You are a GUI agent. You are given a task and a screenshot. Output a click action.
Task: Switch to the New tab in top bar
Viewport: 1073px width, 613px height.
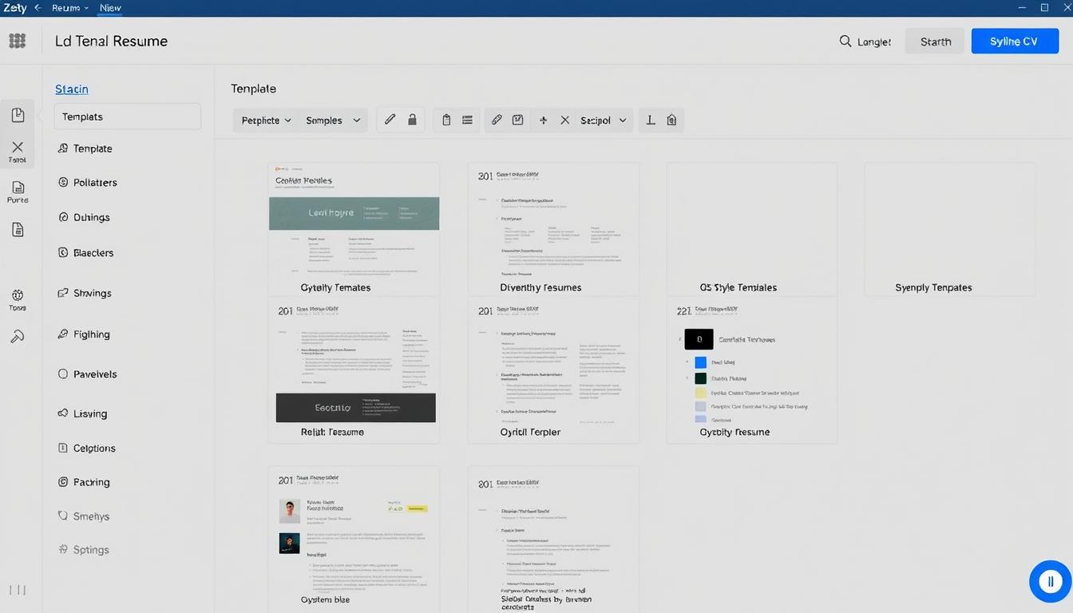(109, 8)
